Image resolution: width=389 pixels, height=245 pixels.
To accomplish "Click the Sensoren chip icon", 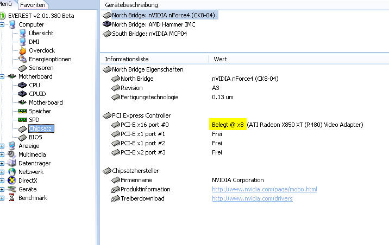I will 22,68.
